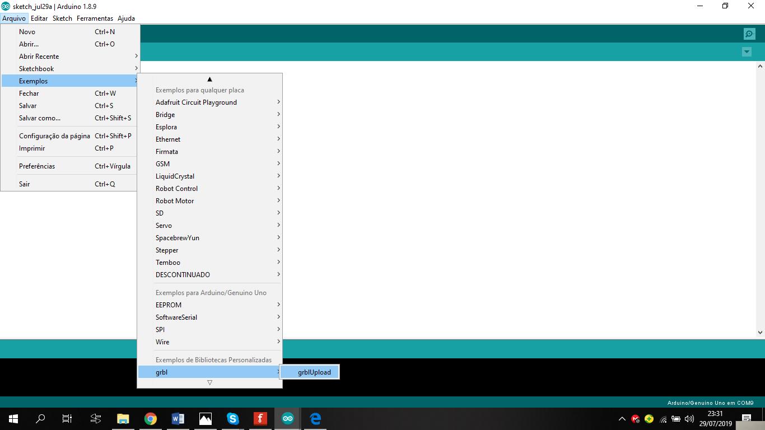Open Robot Motor examples submenu
Screen dimensions: 765x430
[x=209, y=201]
